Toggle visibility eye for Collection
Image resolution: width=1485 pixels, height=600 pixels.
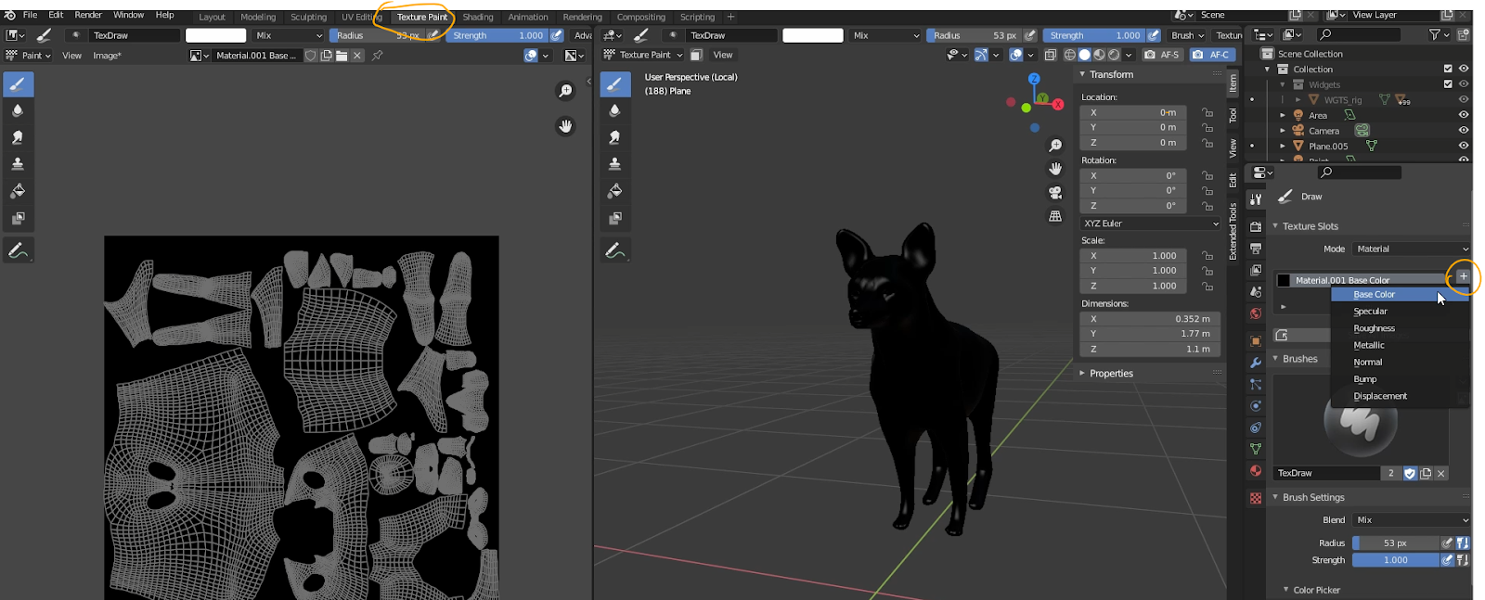tap(1464, 69)
